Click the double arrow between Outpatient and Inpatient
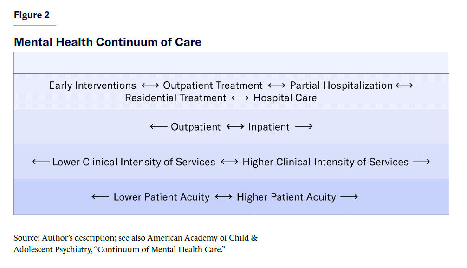Viewport: 467px width, 268px height. pos(234,127)
